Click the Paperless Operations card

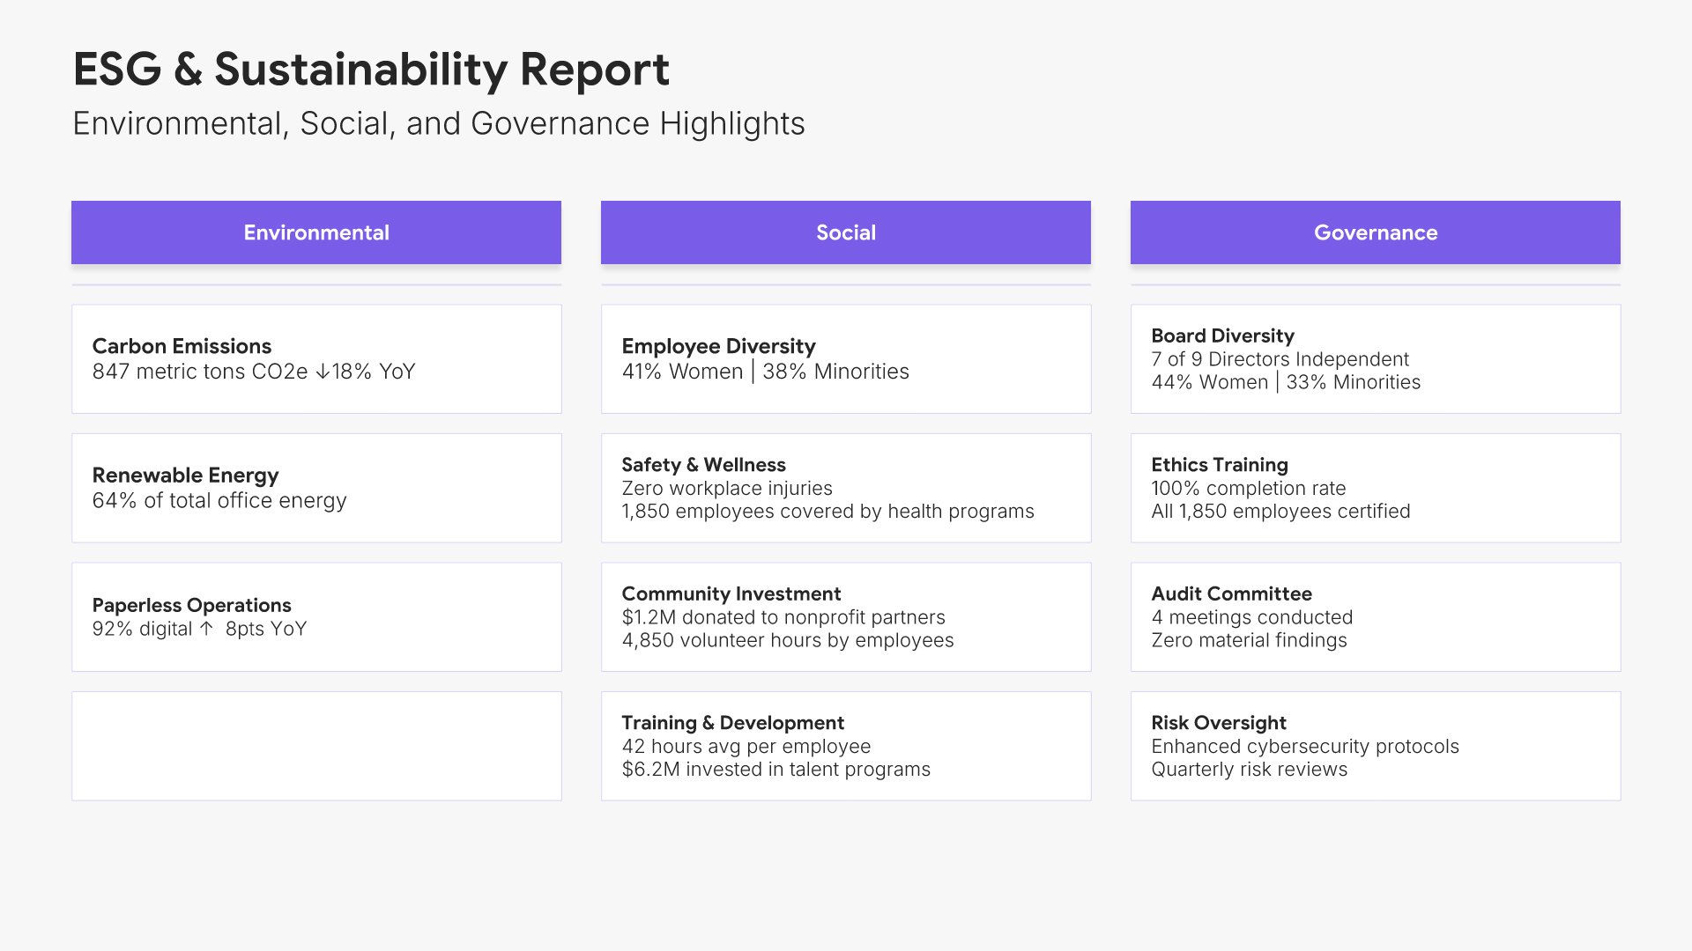tap(315, 616)
